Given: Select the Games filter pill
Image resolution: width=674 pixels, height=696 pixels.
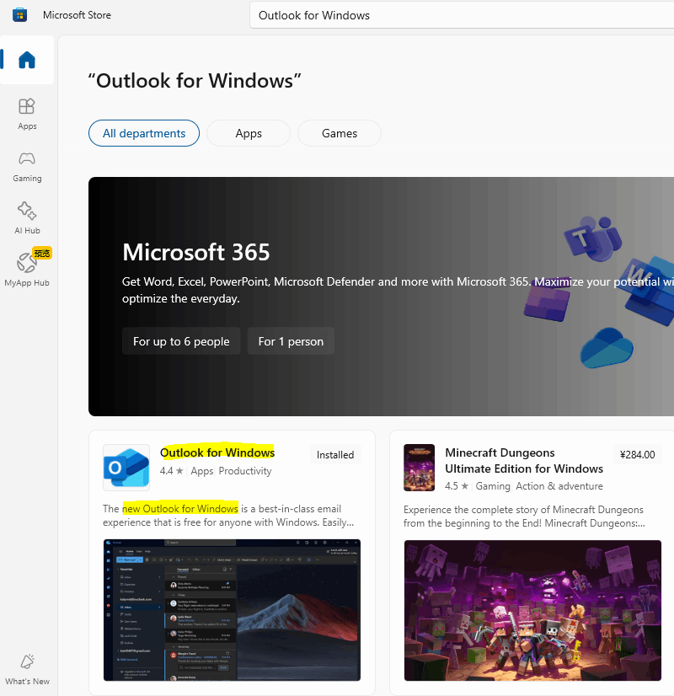Looking at the screenshot, I should click(340, 133).
